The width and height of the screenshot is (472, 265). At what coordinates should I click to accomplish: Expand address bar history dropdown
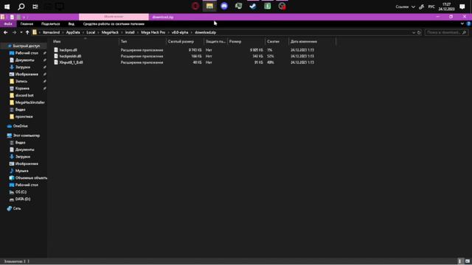tap(414, 32)
